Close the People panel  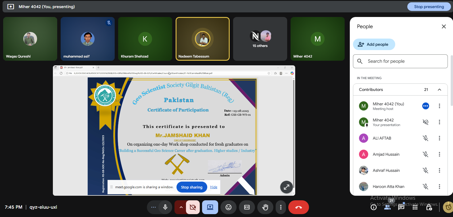444,26
